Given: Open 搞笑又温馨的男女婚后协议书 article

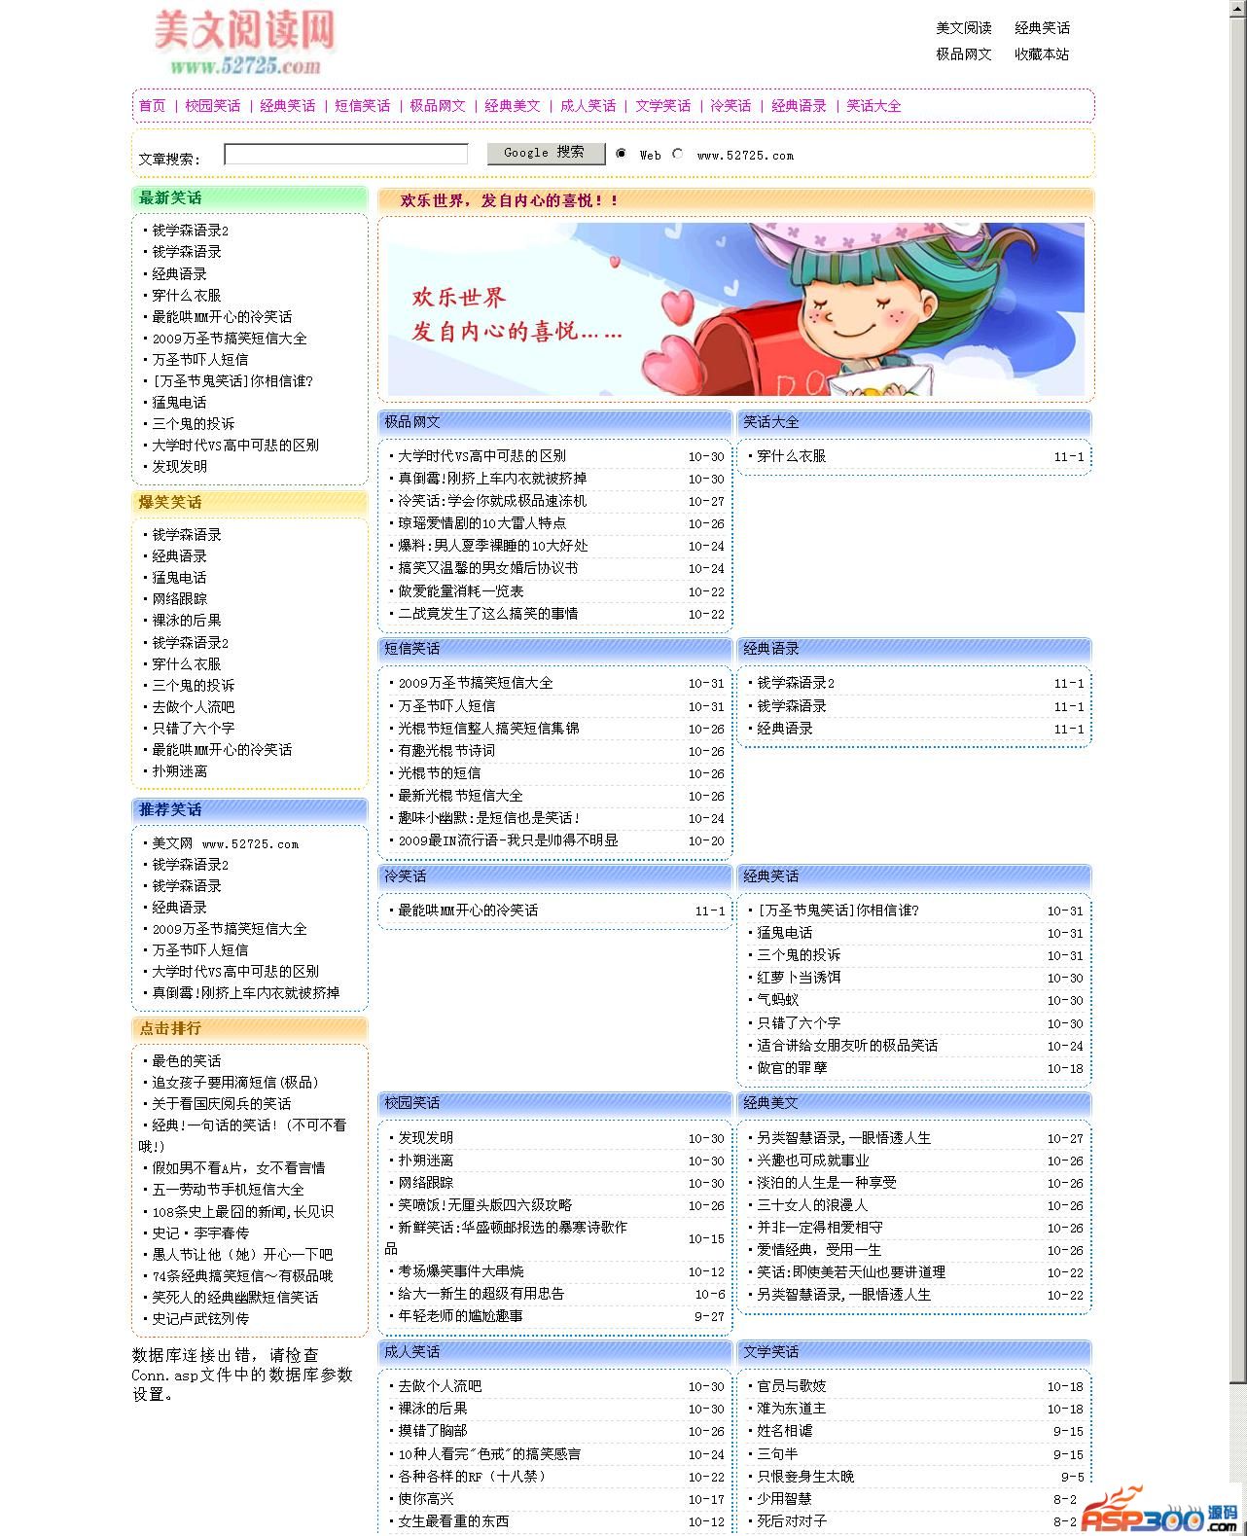Looking at the screenshot, I should coord(487,568).
